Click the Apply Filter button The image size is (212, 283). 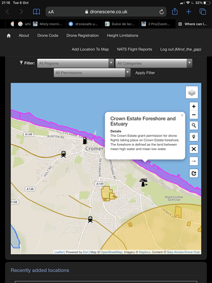pos(145,73)
